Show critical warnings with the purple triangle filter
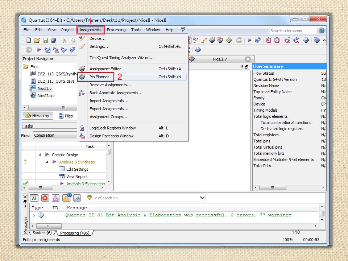The height and width of the screenshot is (261, 348). point(55,198)
